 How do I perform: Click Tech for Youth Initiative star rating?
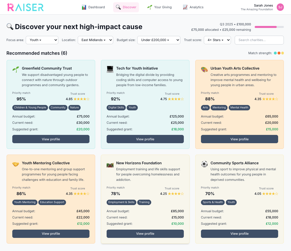click(x=176, y=99)
